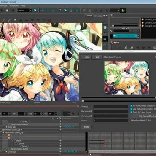Click the anime preview thumbnail in the dialog
Viewport: 156px width, 156px height.
coord(126,78)
